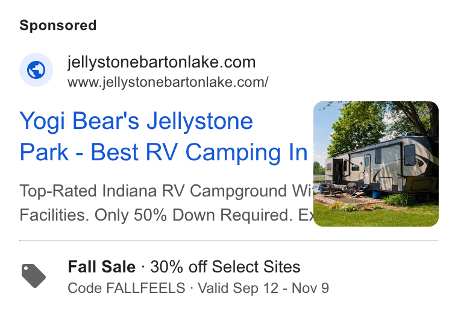
Task: Open the "Yogi Bear's Jellystone" headline
Action: [x=136, y=121]
